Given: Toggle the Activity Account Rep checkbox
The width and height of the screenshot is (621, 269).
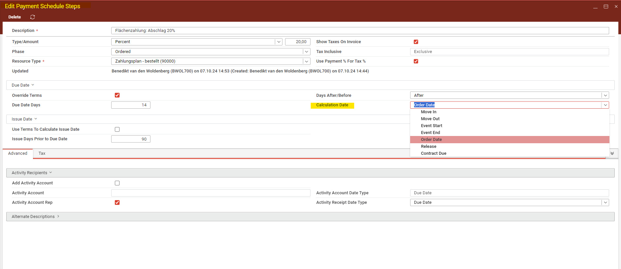Looking at the screenshot, I should point(117,202).
